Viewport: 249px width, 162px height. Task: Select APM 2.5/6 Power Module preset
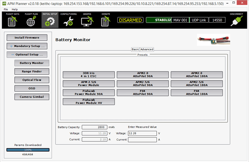[x=89, y=83]
